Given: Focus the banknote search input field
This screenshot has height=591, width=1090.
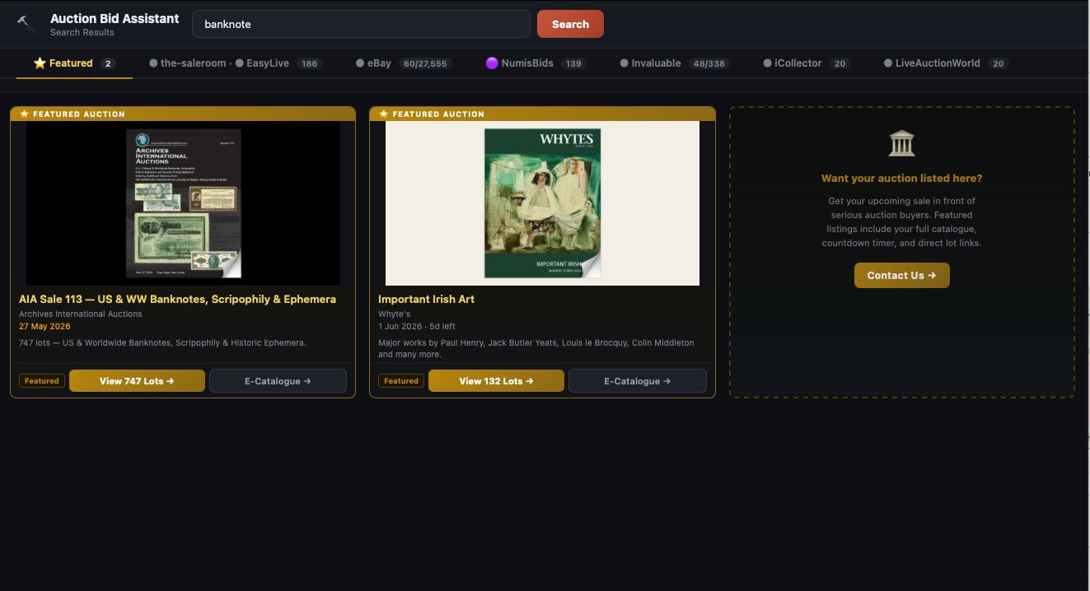Looking at the screenshot, I should tap(361, 24).
